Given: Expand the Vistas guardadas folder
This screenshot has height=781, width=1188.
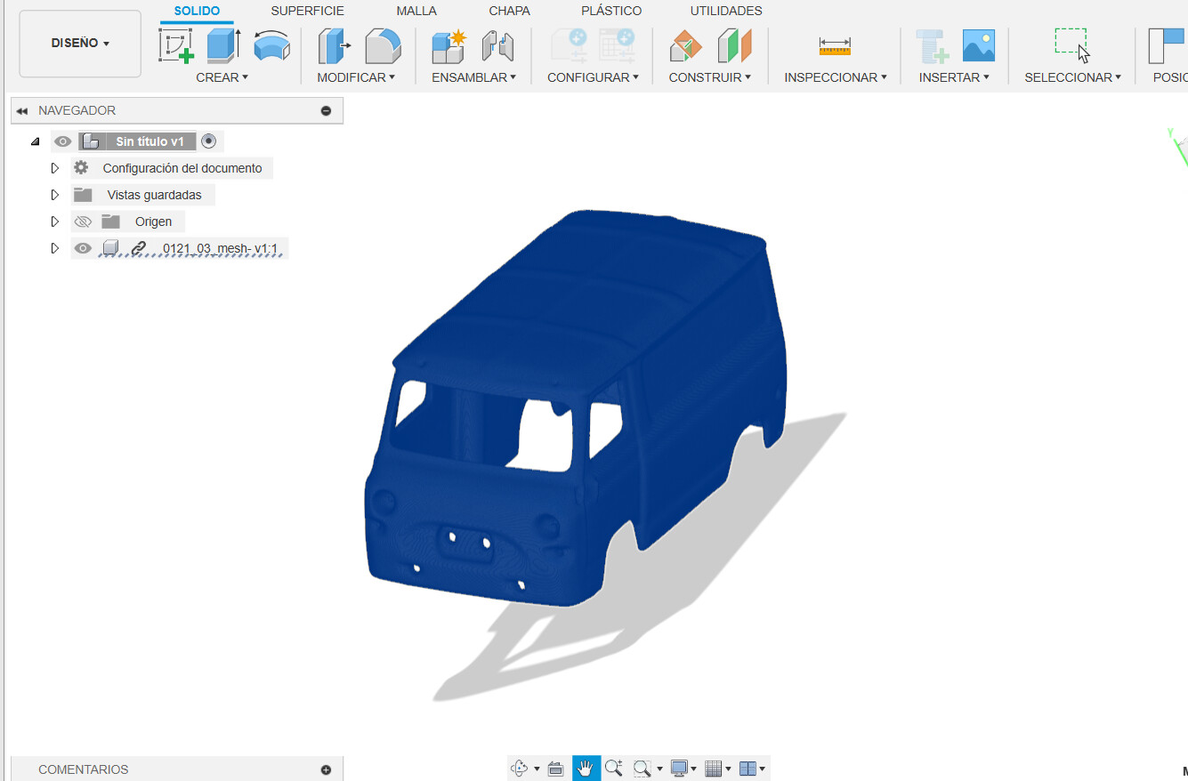Looking at the screenshot, I should 55,195.
